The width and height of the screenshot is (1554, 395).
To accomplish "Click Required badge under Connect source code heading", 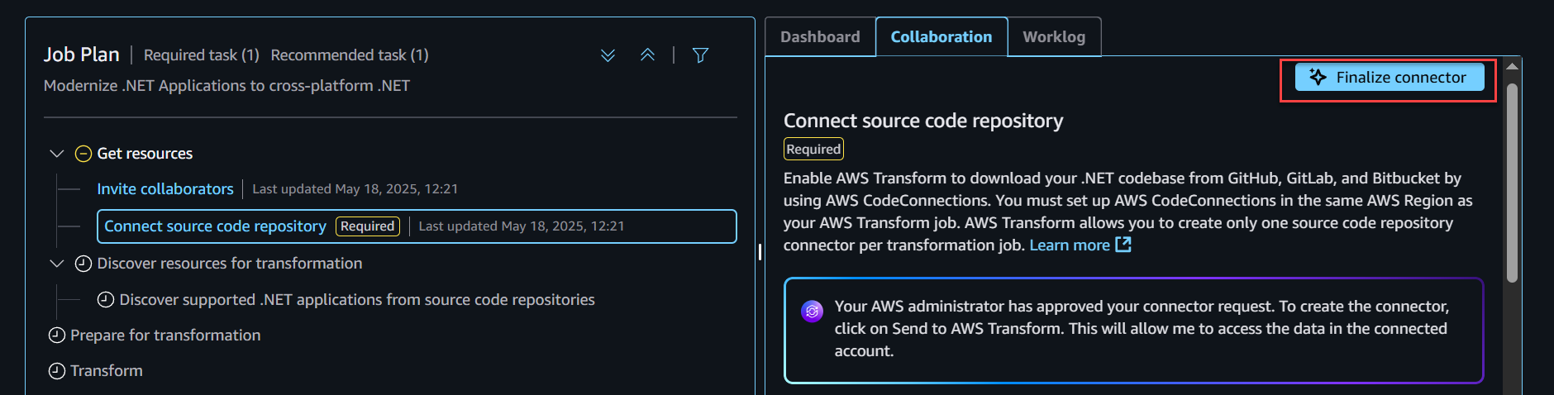I will 813,149.
